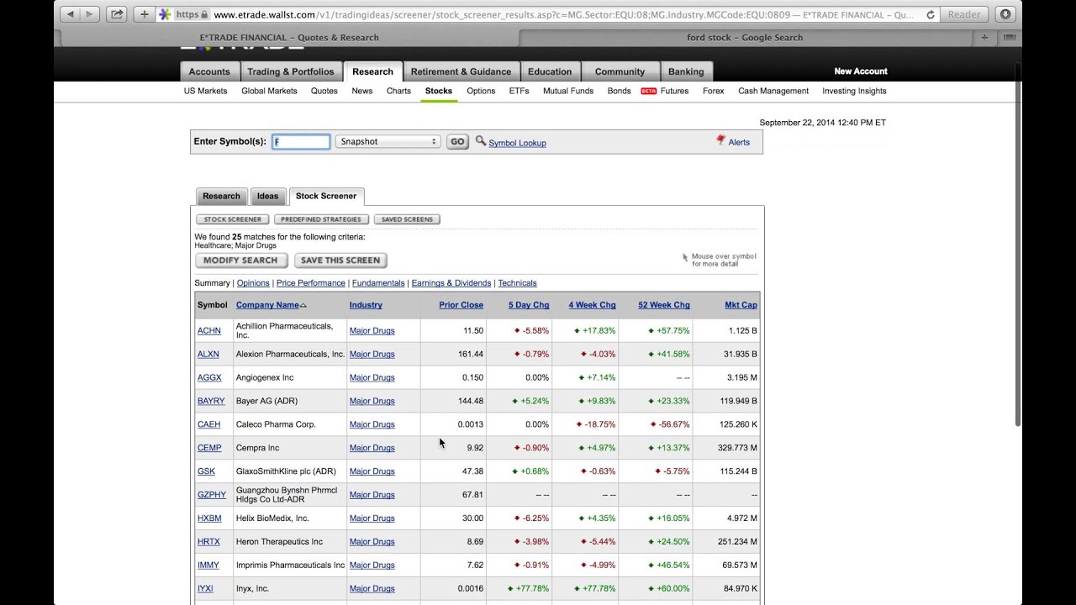Click the Symbol Lookup magnifying glass icon
This screenshot has width=1076, height=605.
[481, 141]
